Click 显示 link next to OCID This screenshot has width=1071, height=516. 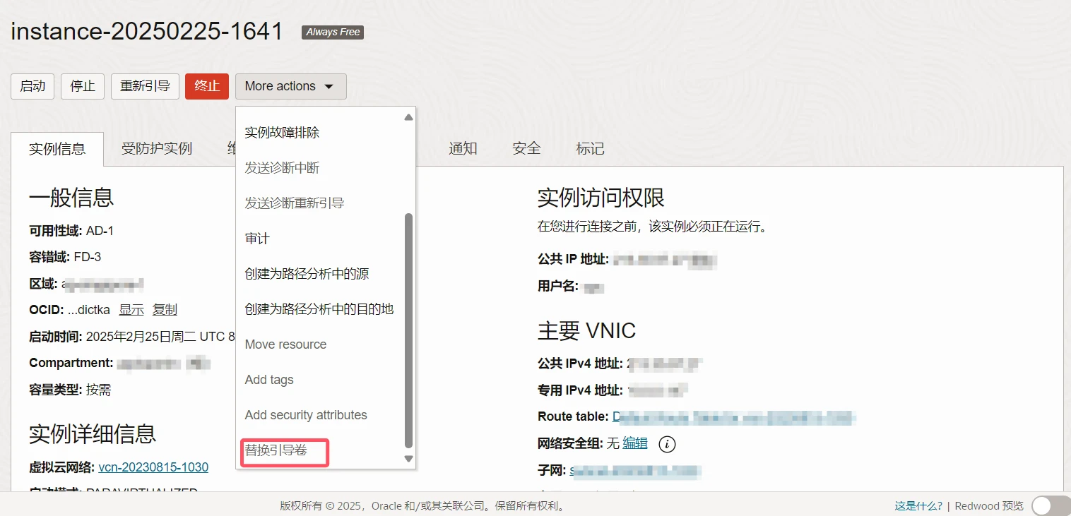coord(131,310)
